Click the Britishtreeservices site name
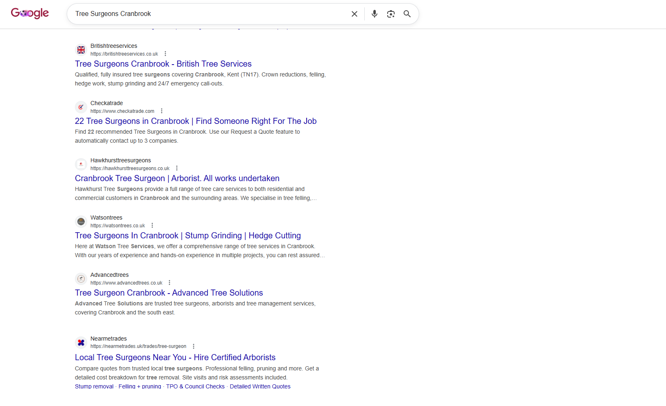This screenshot has height=406, width=666. pos(114,46)
